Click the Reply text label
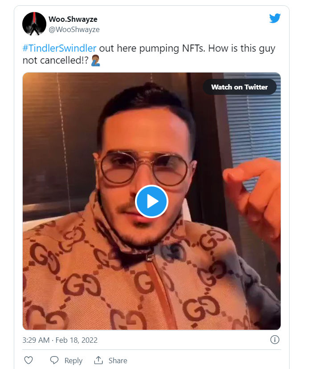The width and height of the screenshot is (327, 369). [73, 361]
